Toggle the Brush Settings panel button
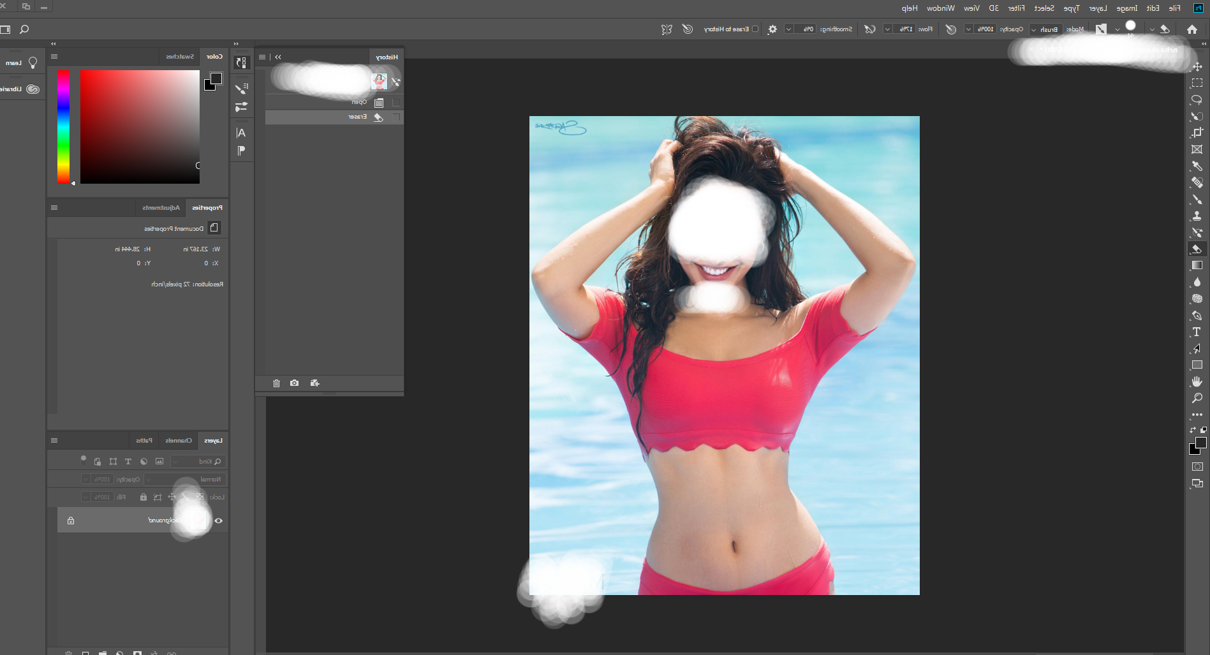 pos(1101,29)
